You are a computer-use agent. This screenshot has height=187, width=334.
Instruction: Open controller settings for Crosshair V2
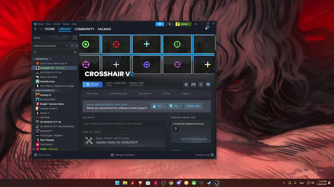(193, 84)
